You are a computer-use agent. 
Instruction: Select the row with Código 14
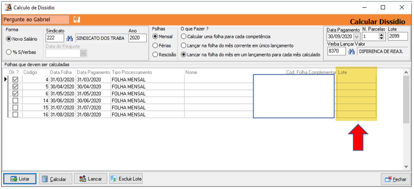pyautogui.click(x=192, y=101)
